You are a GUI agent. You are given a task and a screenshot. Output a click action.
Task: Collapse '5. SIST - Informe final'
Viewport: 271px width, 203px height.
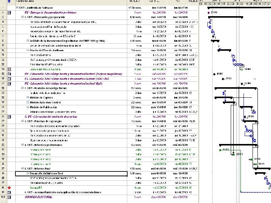[x=23, y=169]
